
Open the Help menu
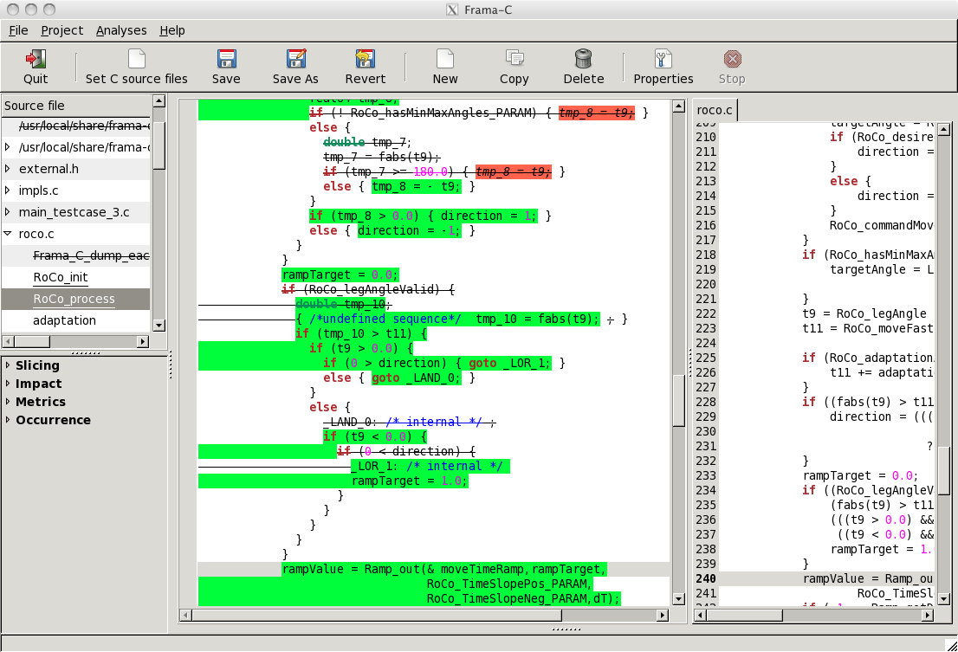(x=172, y=30)
